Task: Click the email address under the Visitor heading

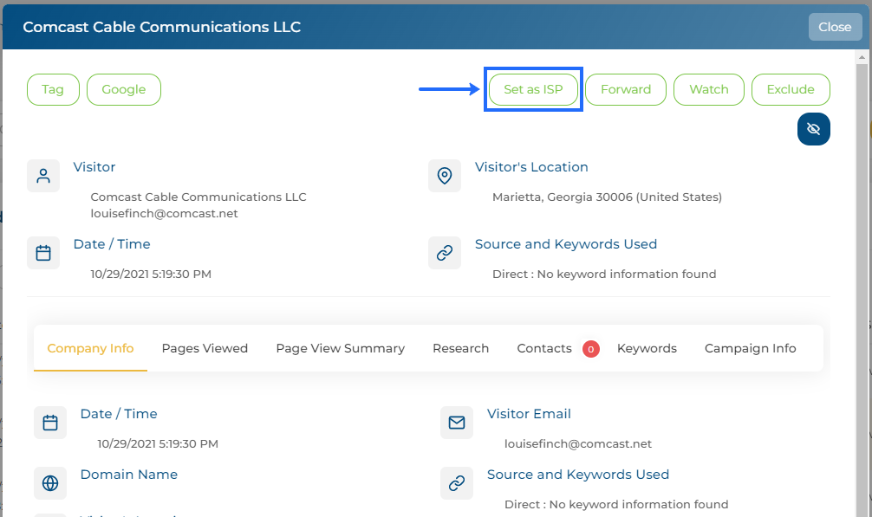Action: [x=164, y=214]
